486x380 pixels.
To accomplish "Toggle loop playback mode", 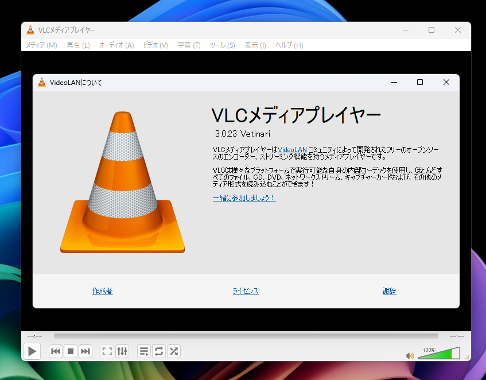I will tap(158, 351).
